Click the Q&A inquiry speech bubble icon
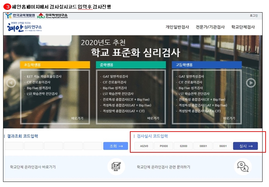The image size is (269, 187). click(243, 167)
